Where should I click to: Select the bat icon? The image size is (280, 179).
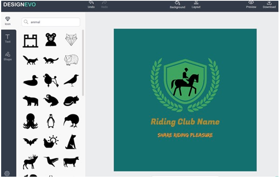point(30,142)
